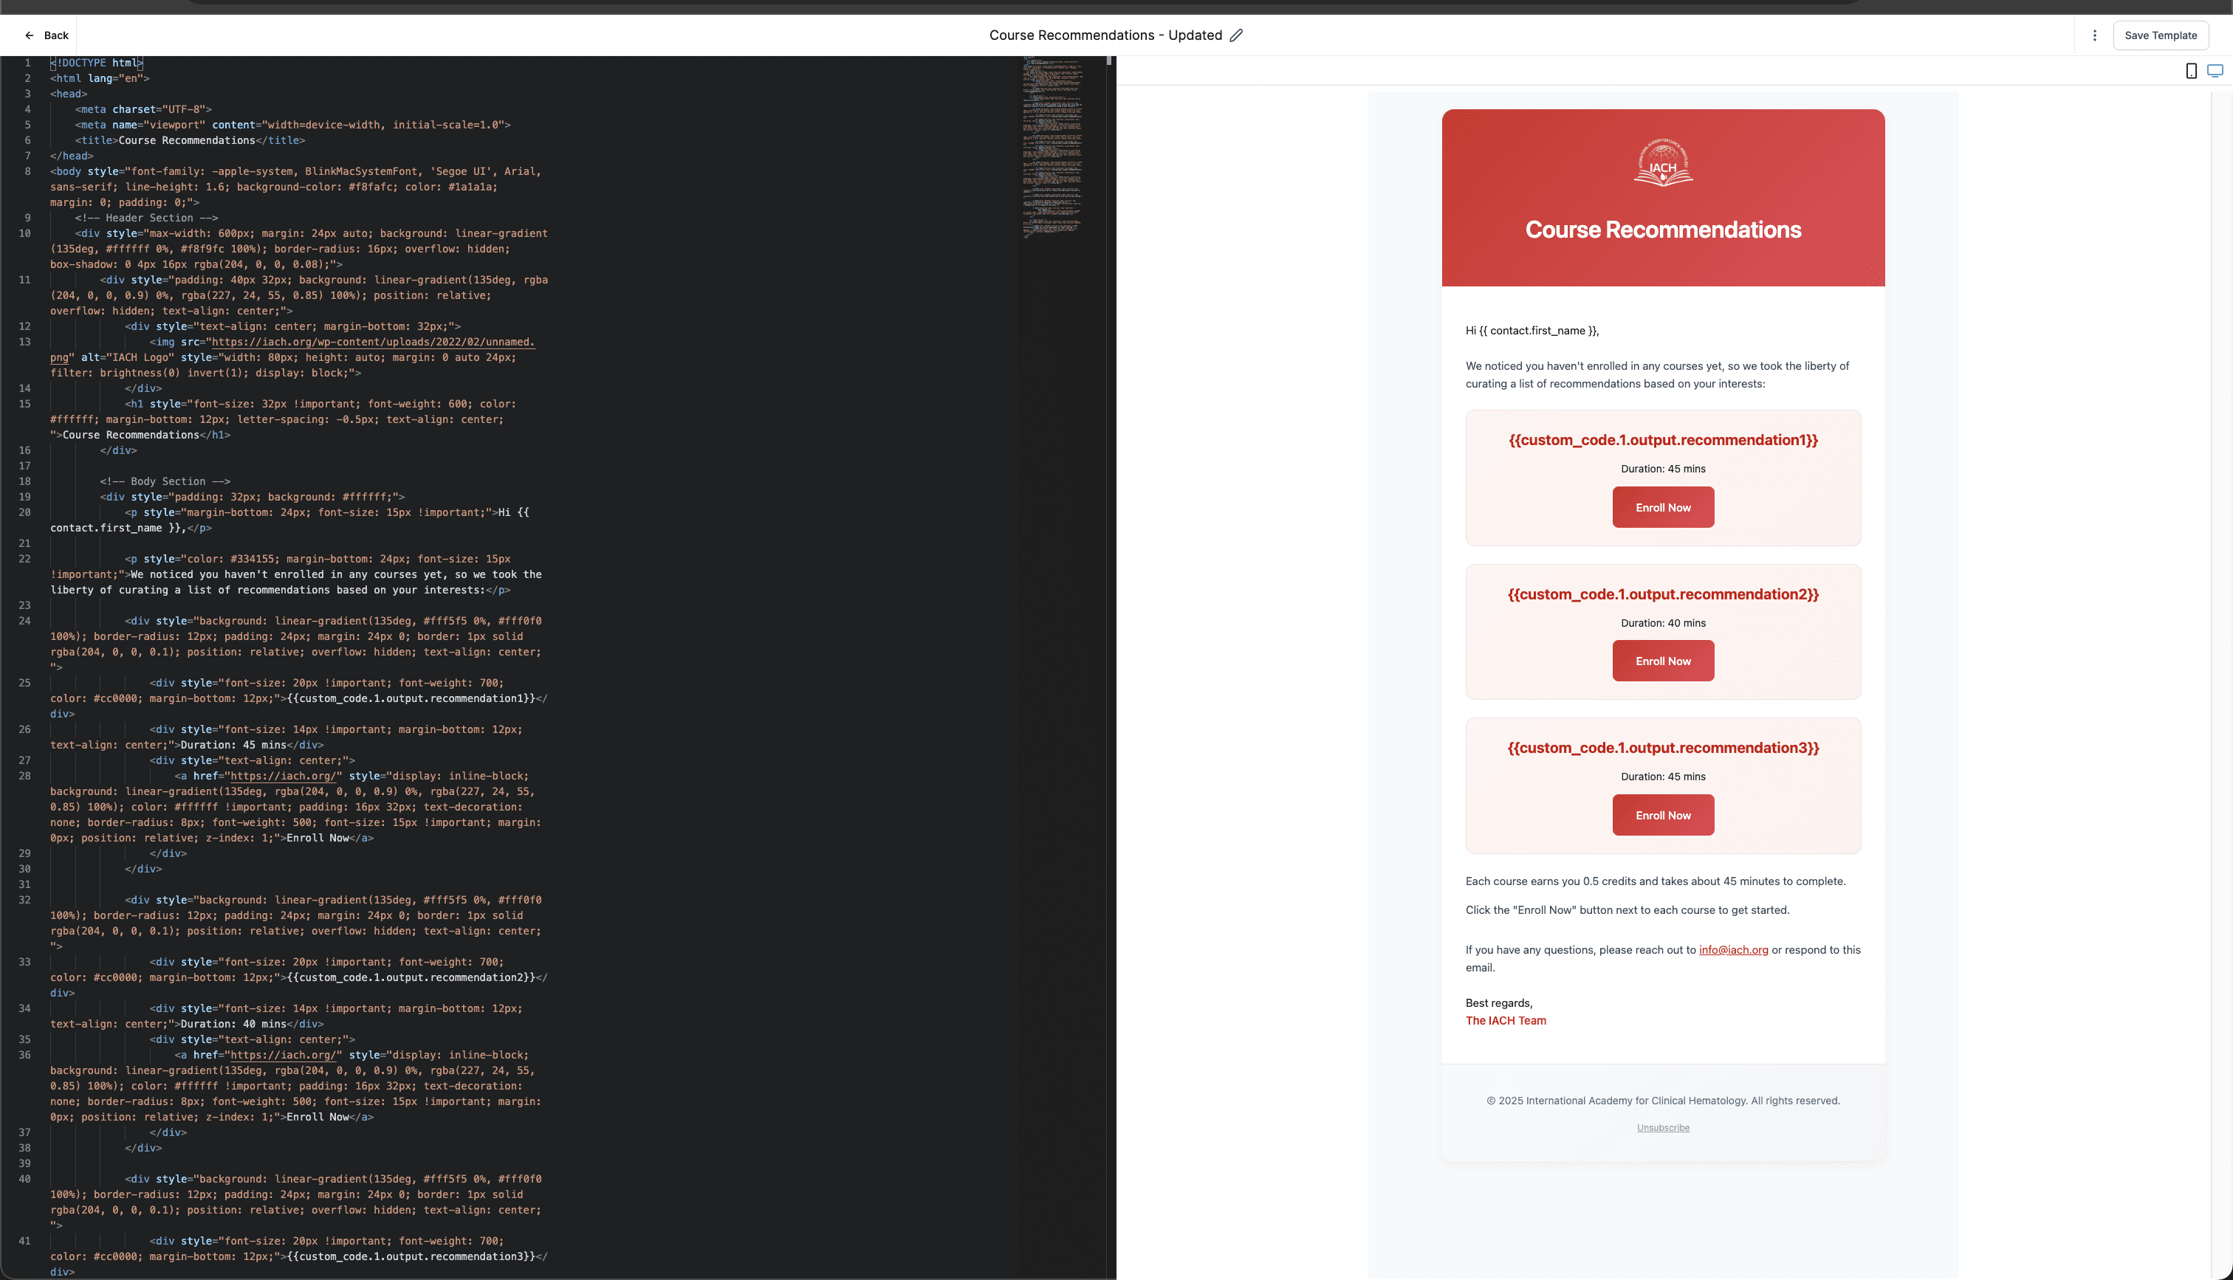
Task: Click the Back button label
Action: (x=56, y=35)
